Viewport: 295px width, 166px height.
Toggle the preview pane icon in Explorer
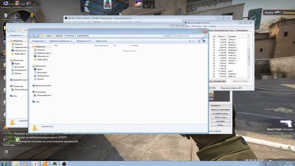(x=199, y=41)
